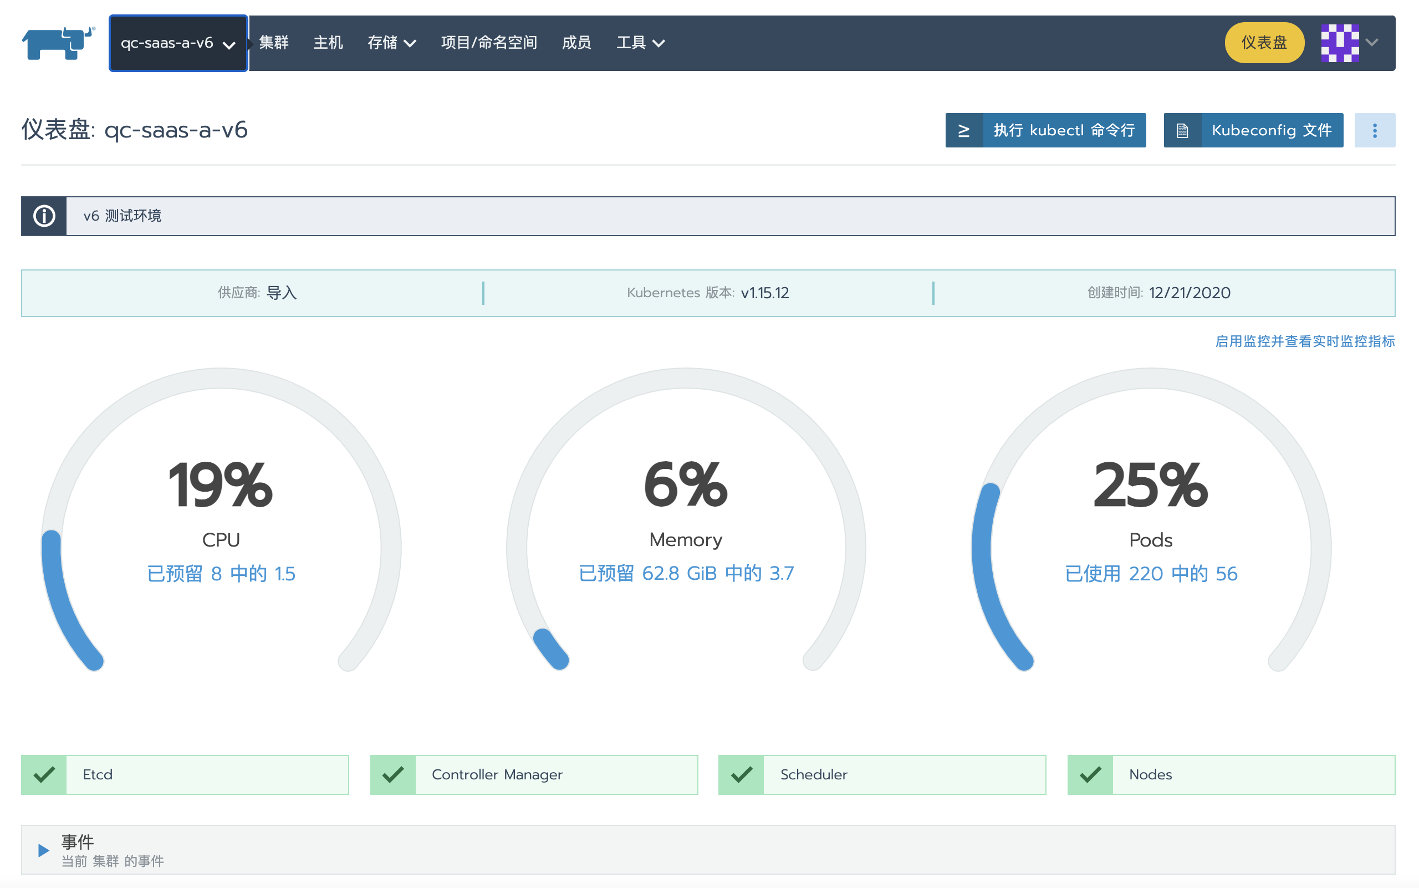
Task: Go to the 主机 hosts tab
Action: 328,43
